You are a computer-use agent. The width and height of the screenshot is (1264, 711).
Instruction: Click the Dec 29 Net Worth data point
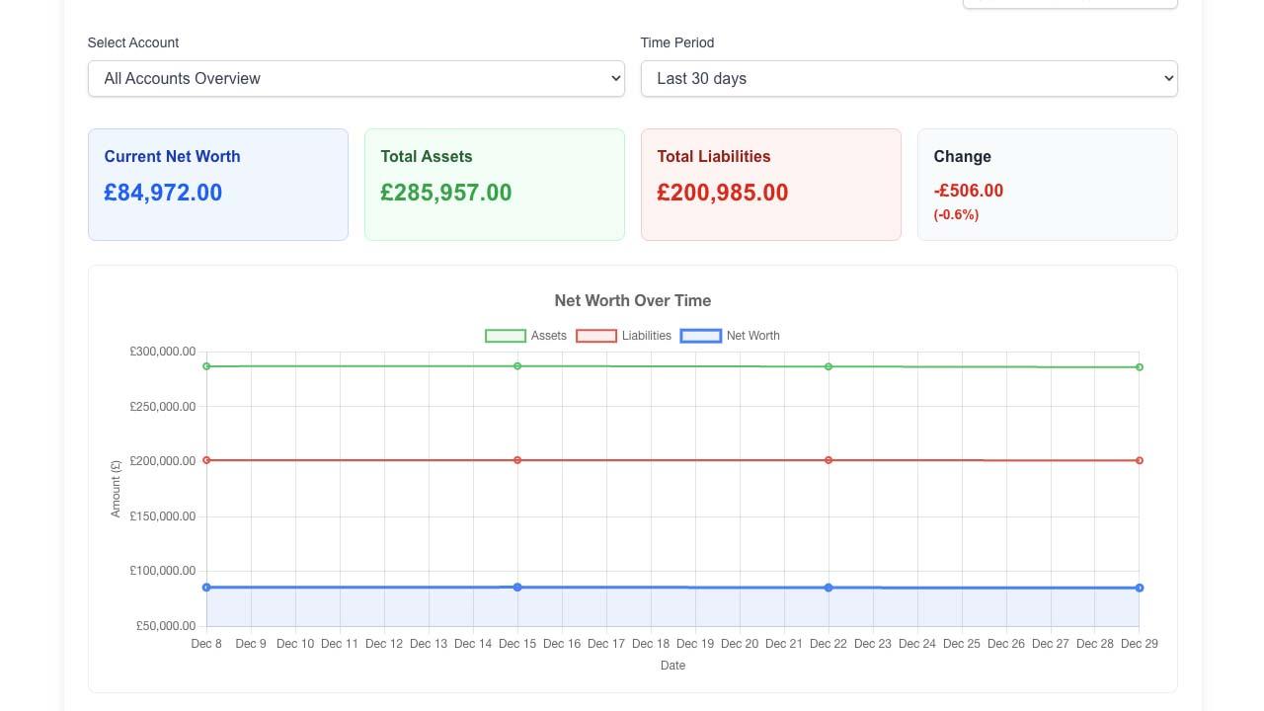tap(1140, 587)
